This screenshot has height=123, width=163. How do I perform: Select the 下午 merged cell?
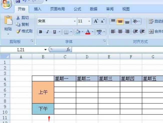point(43,109)
